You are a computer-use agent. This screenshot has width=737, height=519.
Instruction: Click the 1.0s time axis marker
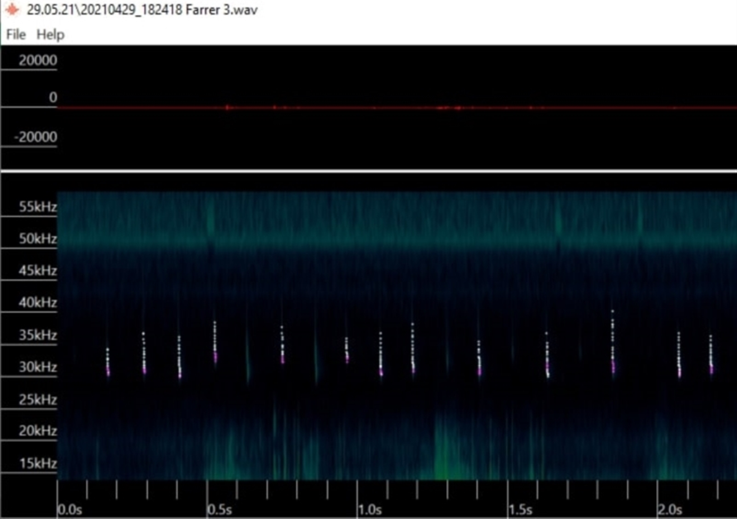370,510
